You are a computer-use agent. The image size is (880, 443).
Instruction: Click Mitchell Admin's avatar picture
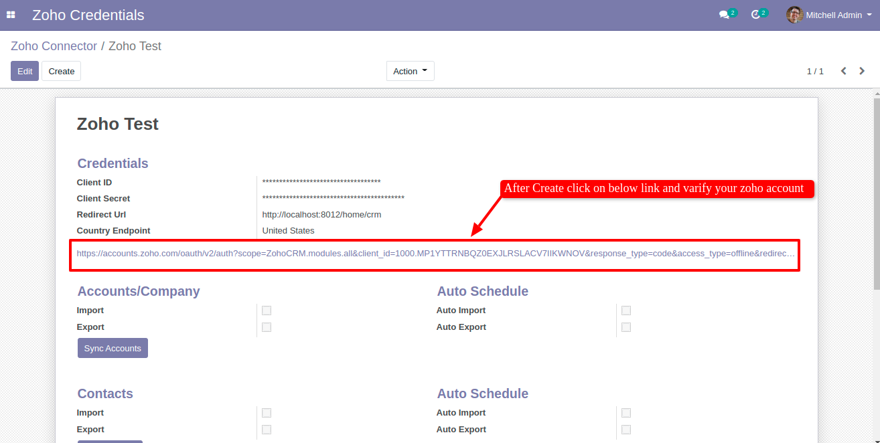pos(794,15)
